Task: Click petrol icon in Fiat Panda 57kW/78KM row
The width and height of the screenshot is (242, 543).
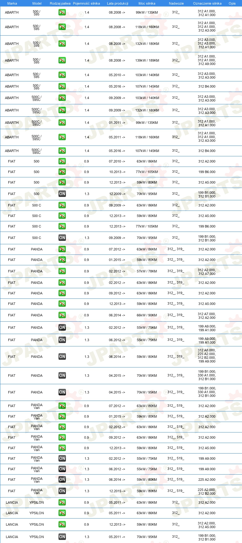Action: click(x=62, y=271)
